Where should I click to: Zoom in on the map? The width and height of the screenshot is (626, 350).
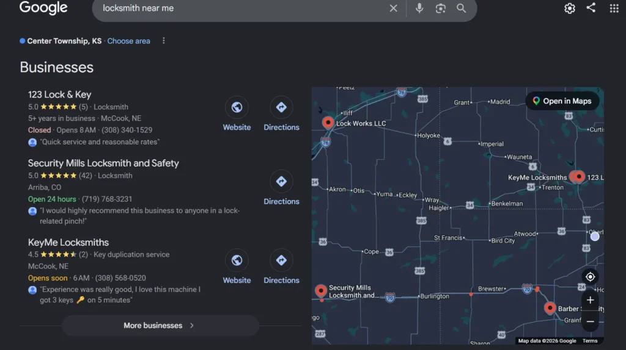pos(590,300)
